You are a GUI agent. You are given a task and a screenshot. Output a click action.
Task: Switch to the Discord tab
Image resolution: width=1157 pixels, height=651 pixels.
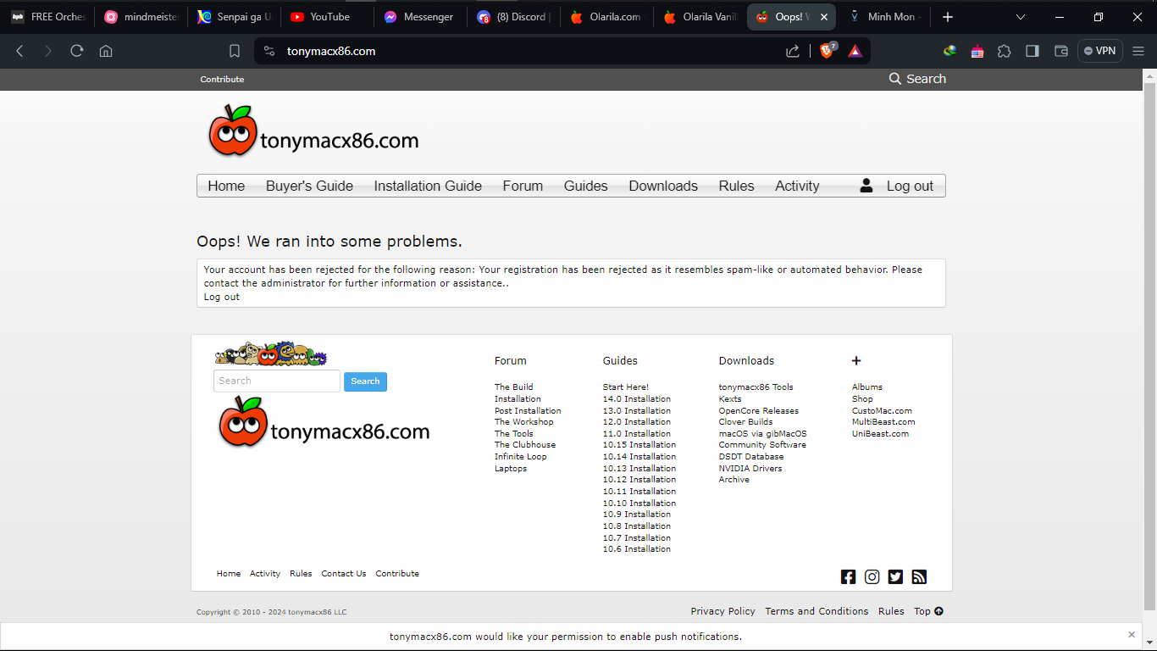pos(513,17)
